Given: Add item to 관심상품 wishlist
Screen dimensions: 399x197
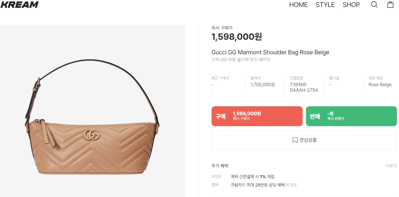Looking at the screenshot, I should point(304,140).
